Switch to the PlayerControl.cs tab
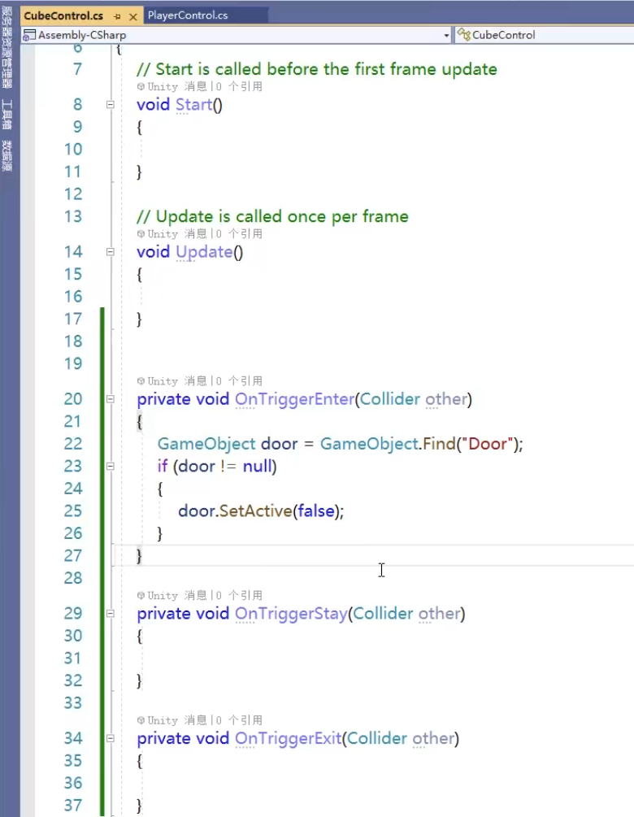Image resolution: width=634 pixels, height=817 pixels. tap(188, 15)
